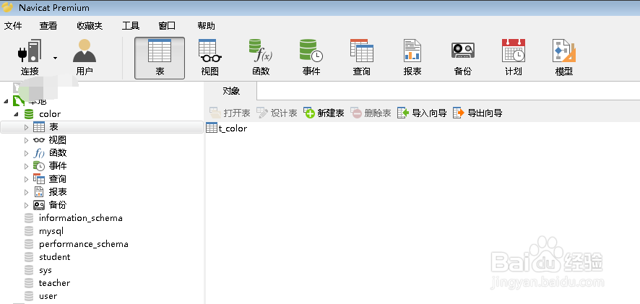Open the 帮助 help menu

click(x=206, y=26)
